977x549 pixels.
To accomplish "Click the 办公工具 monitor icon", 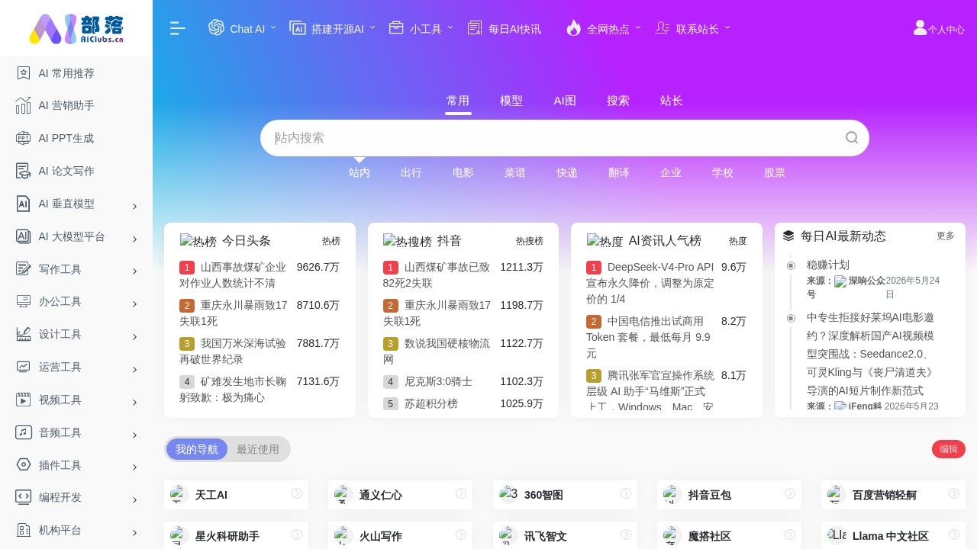I will (24, 301).
